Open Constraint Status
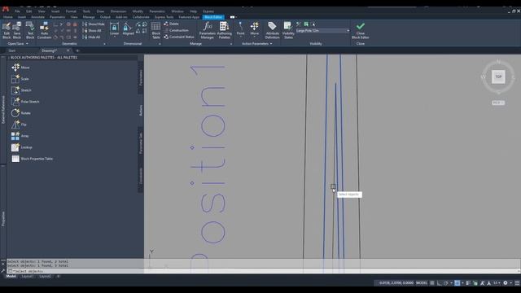Screen dimensions: 521x293 pos(179,37)
